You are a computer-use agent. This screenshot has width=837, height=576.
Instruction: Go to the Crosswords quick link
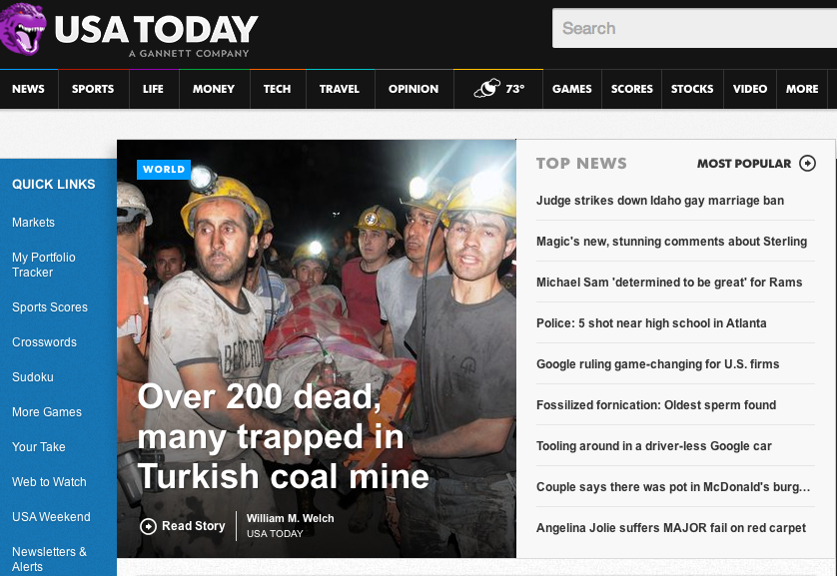pyautogui.click(x=44, y=342)
